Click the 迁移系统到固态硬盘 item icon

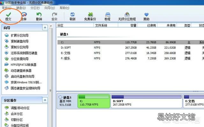[x=6, y=53]
